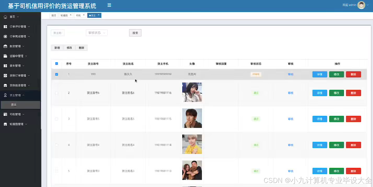Image resolution: width=373 pixels, height=187 pixels.
Task: Close the 货主 tab with its x
Action: tap(99, 15)
